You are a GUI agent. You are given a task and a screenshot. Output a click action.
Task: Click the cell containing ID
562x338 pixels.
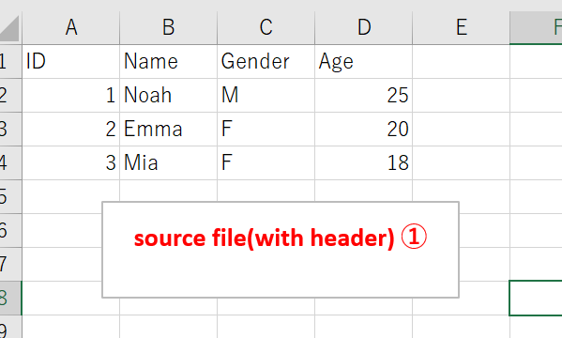[x=71, y=61]
